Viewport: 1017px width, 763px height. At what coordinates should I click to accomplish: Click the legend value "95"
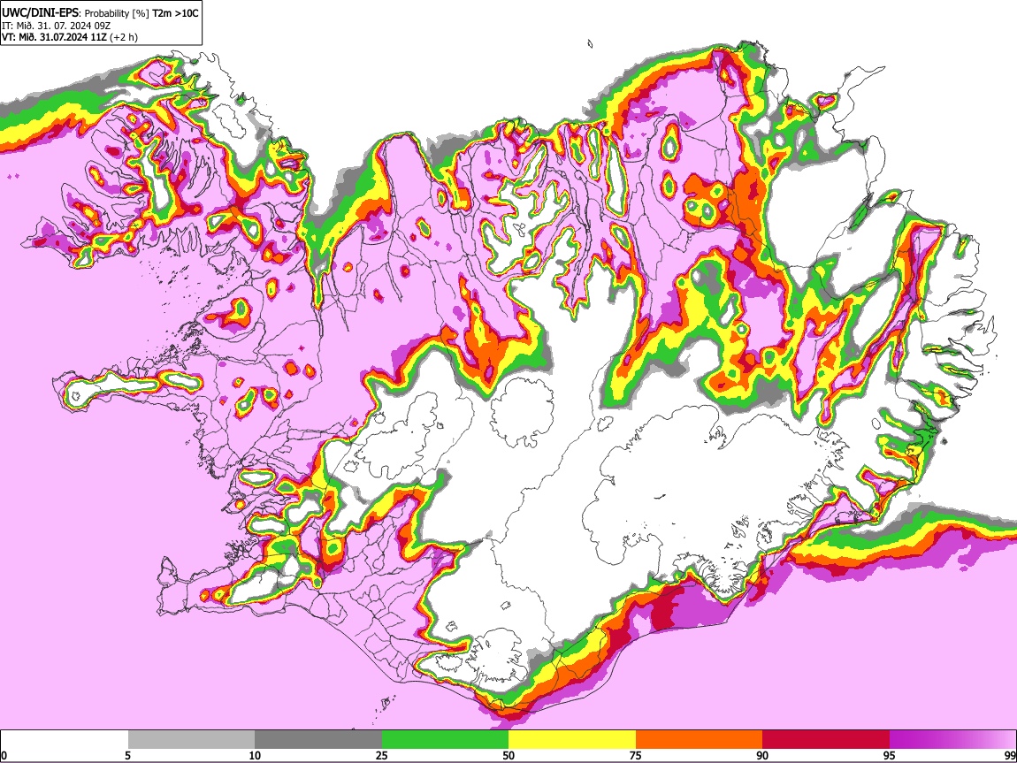pyautogui.click(x=890, y=755)
